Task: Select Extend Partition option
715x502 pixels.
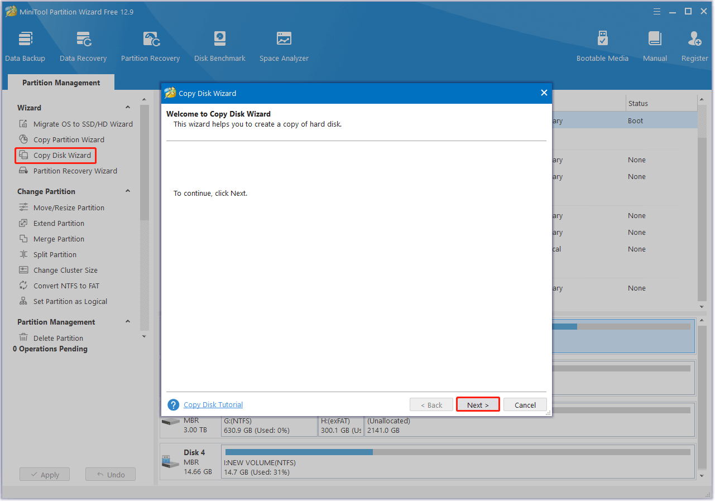Action: coord(59,223)
